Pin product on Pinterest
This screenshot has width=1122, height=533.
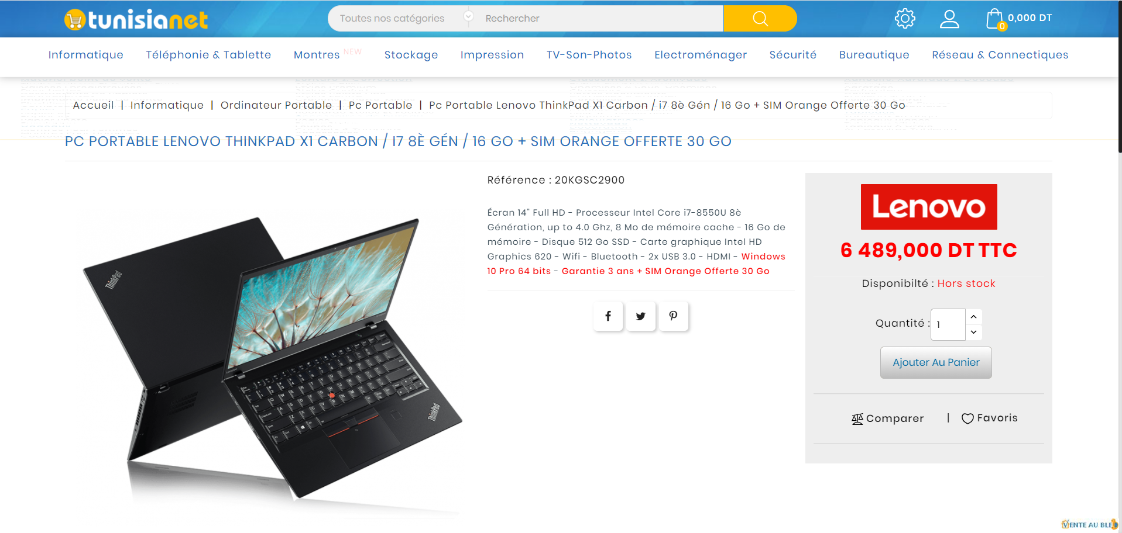coord(674,316)
